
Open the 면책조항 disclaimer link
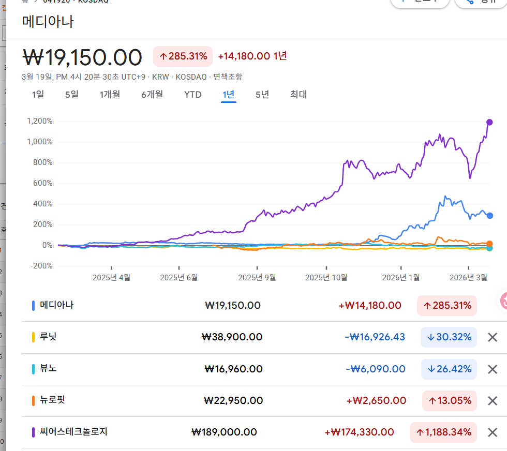[x=228, y=77]
